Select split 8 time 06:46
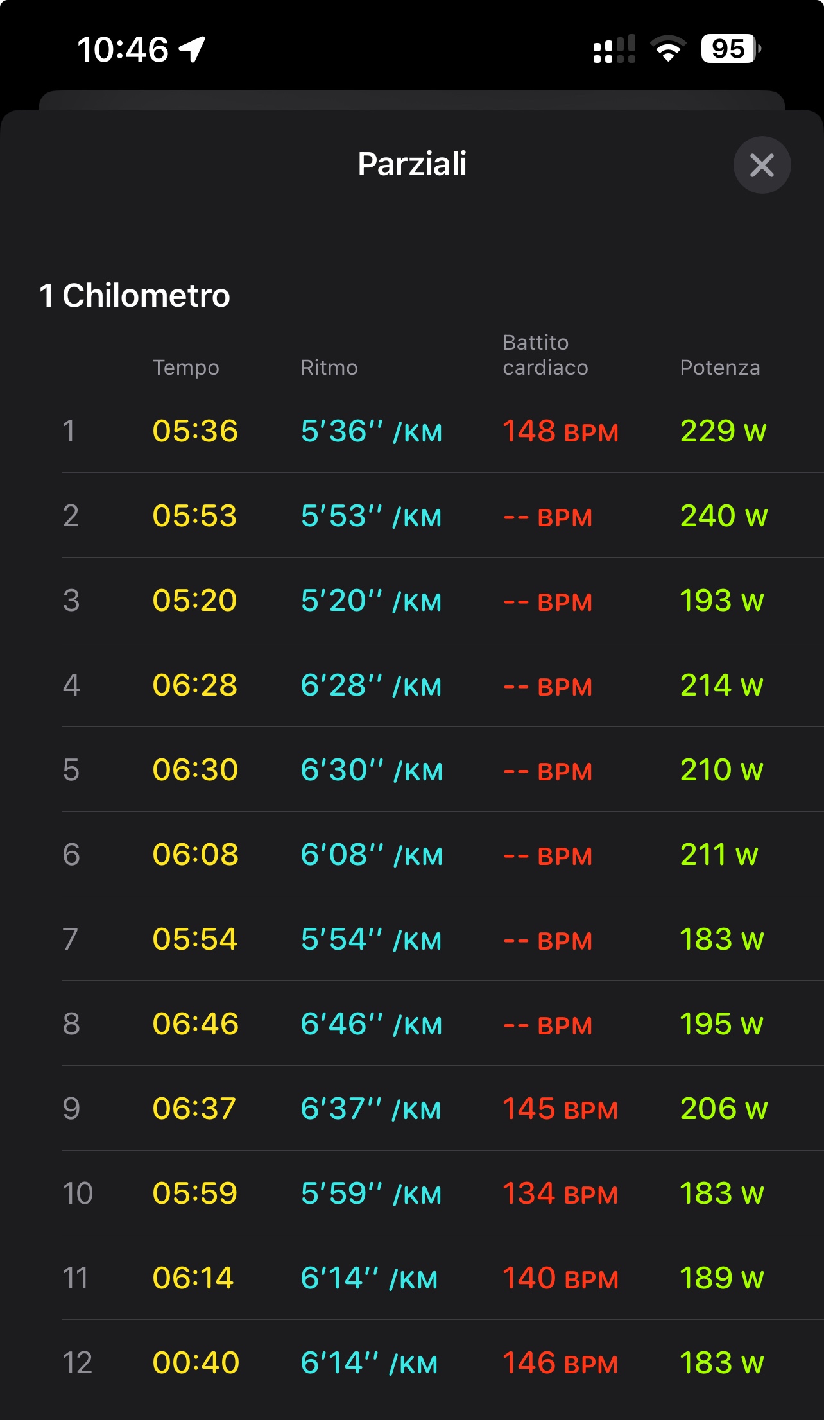824x1420 pixels. [x=195, y=1024]
